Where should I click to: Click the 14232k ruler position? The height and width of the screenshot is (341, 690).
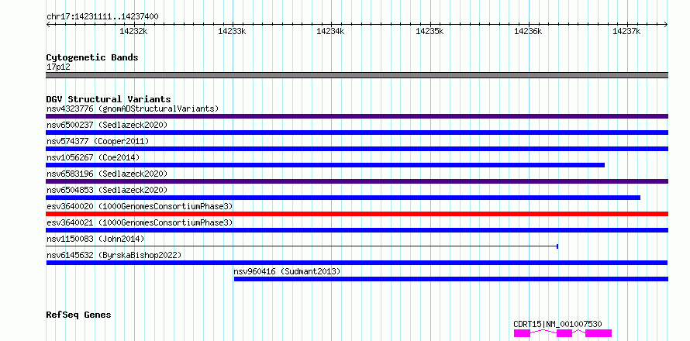pos(133,31)
